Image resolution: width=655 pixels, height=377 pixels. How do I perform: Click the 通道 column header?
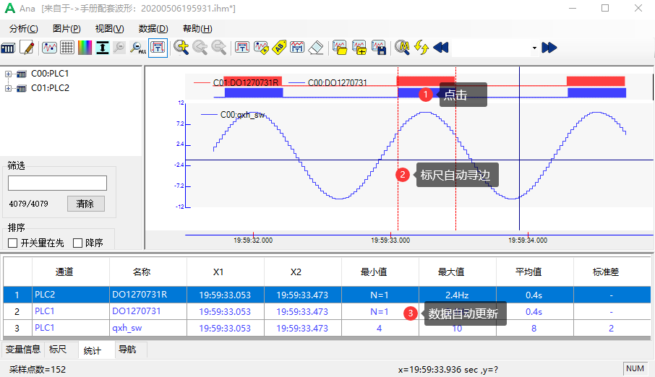point(71,272)
